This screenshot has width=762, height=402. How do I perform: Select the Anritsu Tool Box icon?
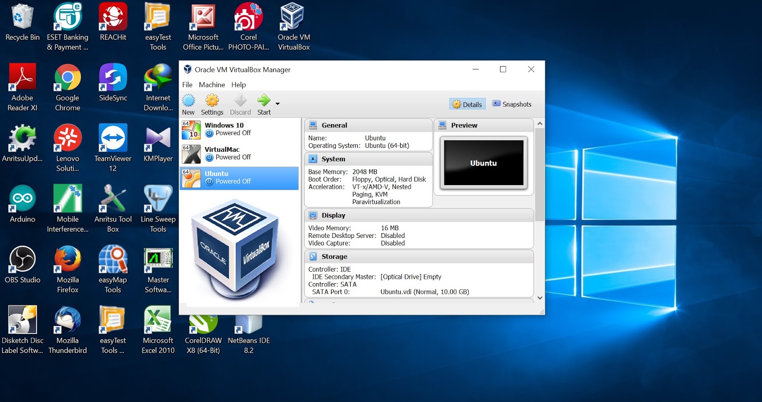(113, 209)
